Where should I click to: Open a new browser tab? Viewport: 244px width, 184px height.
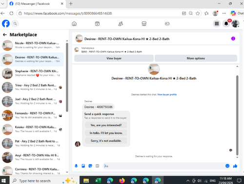pos(71,3)
